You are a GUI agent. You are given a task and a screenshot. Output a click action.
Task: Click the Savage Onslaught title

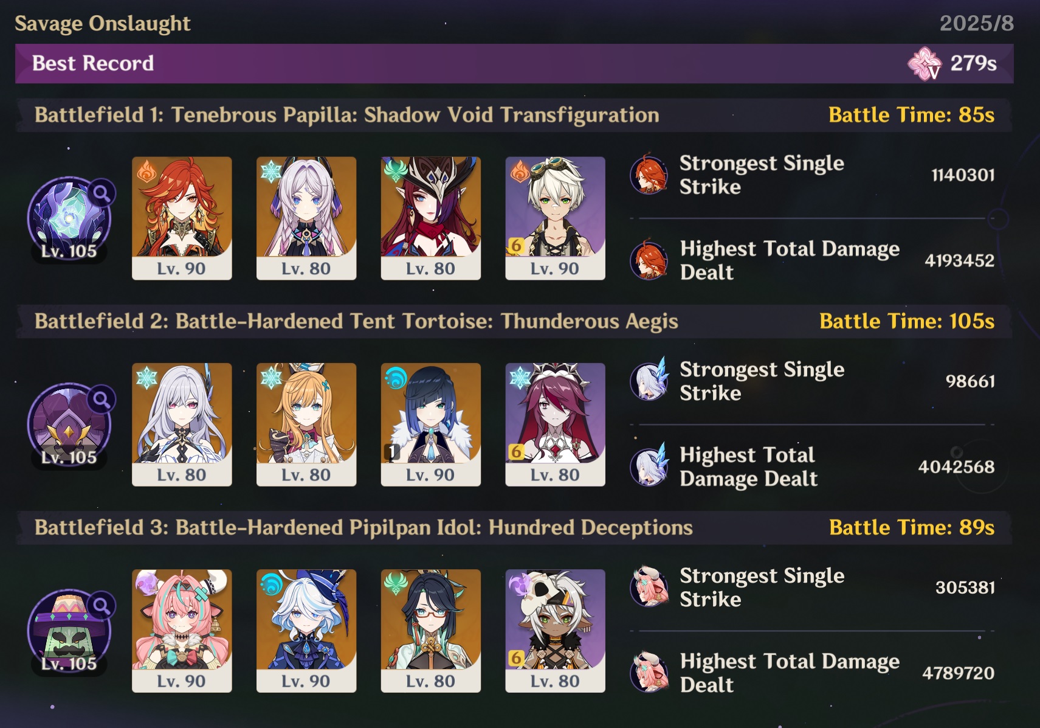pyautogui.click(x=103, y=23)
